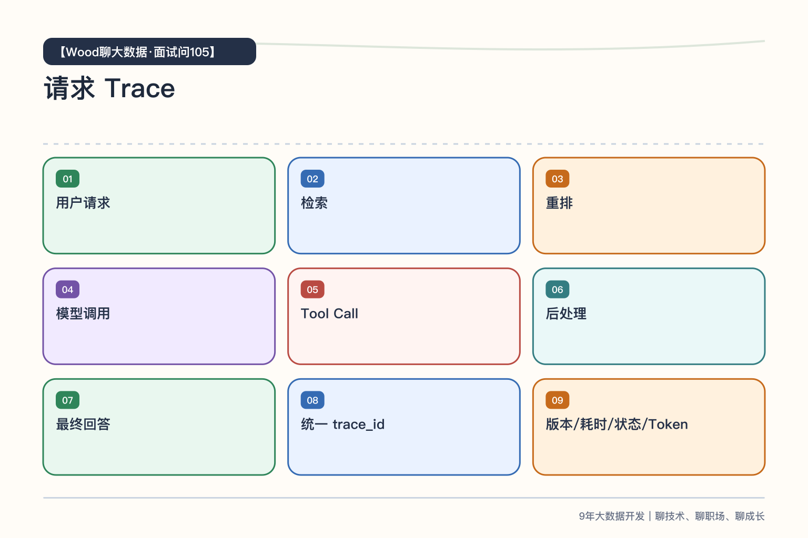Select the 07 number badge
Viewport: 808px width, 538px height.
(67, 400)
